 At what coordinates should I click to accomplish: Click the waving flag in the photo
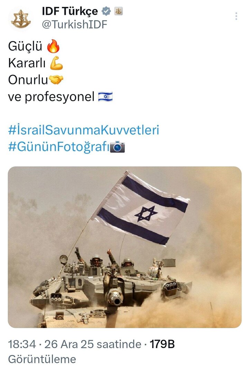coord(141,208)
